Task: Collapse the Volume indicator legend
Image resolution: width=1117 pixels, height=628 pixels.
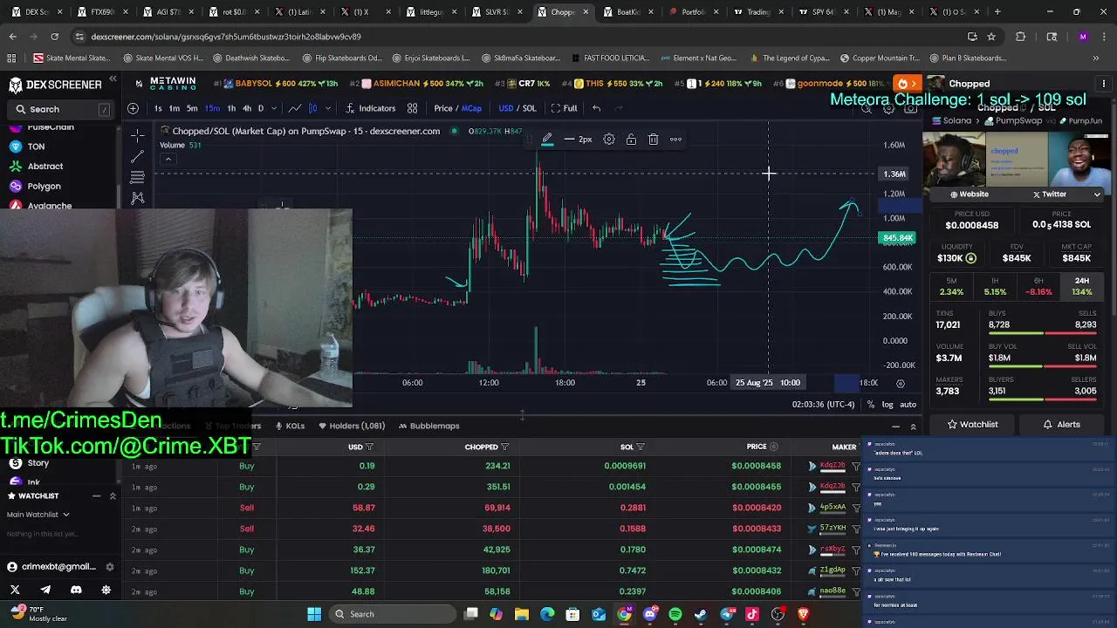Action: tap(168, 159)
